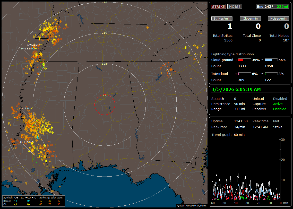The height and width of the screenshot is (209, 293).
Task: Click the bearing and distance readout box
Action: (272, 6)
